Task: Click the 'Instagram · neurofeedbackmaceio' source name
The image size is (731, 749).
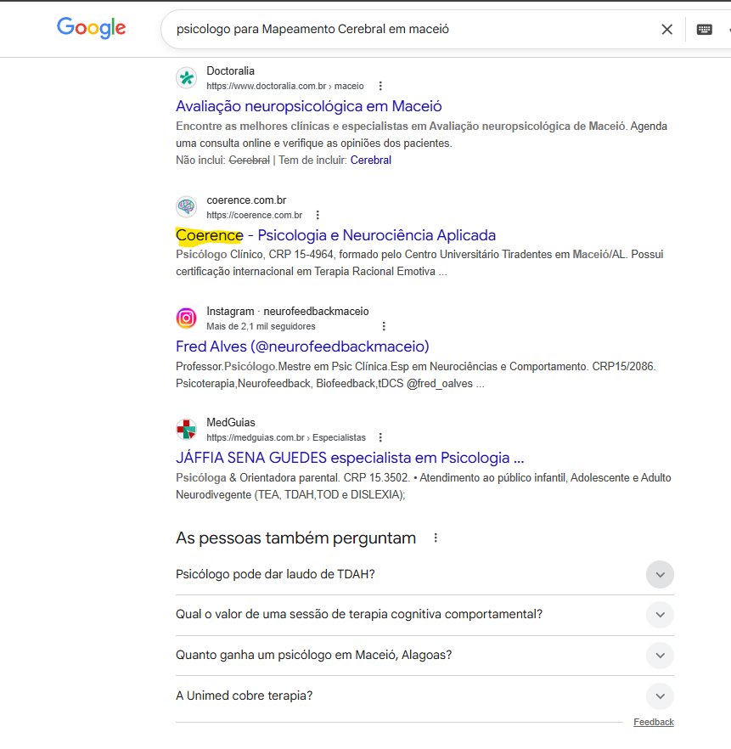Action: tap(288, 311)
